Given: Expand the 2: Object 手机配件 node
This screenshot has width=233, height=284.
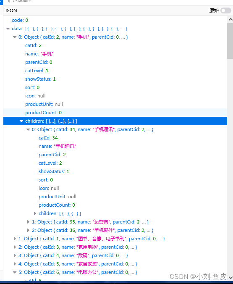Looking at the screenshot, I should tap(28, 230).
